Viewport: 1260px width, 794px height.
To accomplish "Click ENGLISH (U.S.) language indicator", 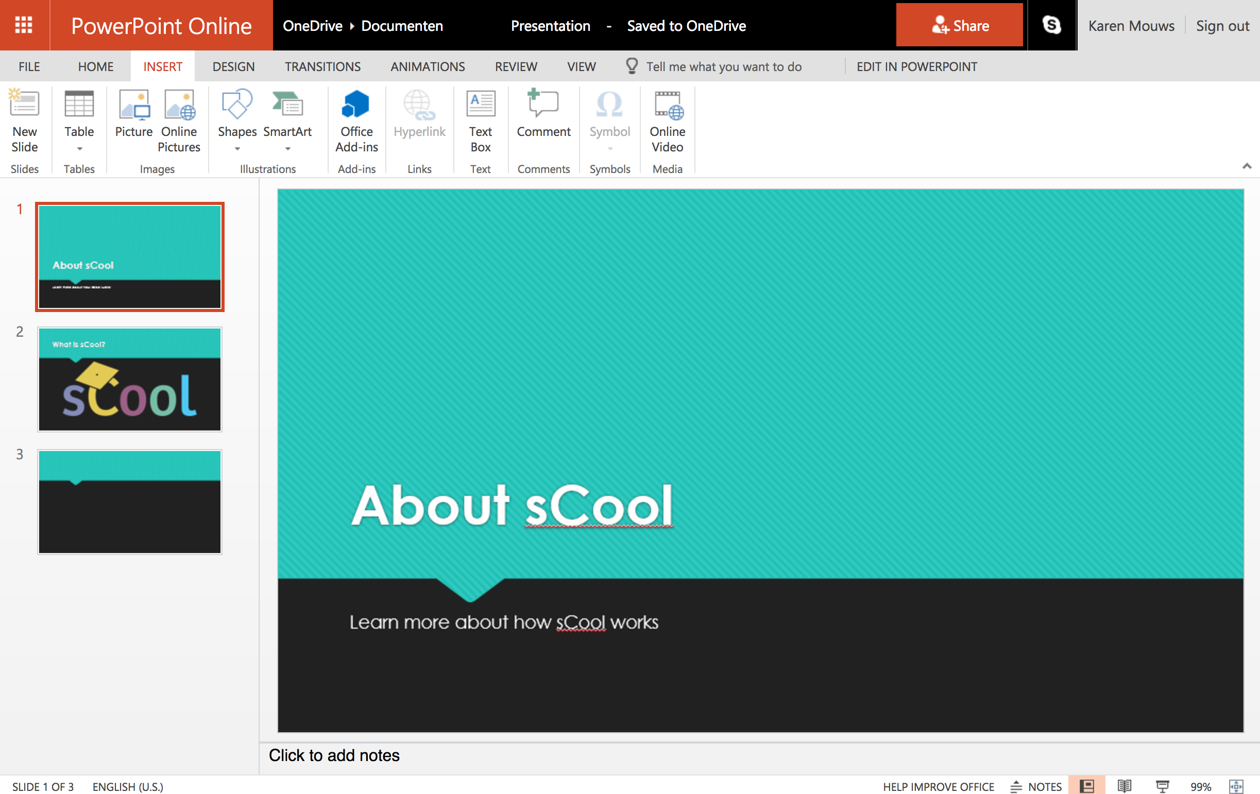I will click(x=128, y=786).
